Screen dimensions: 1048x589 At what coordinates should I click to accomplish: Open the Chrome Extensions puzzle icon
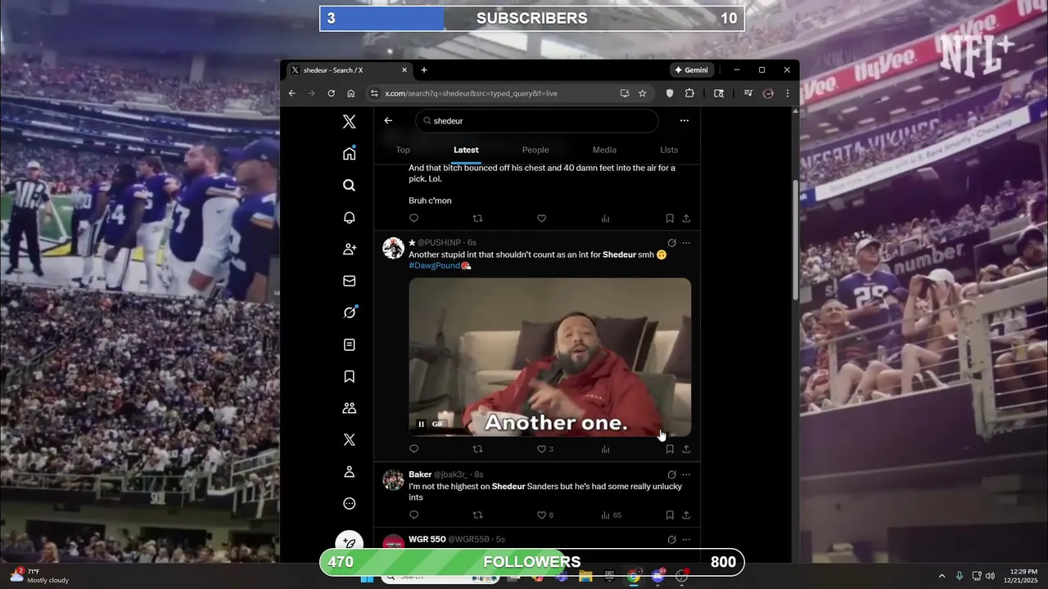click(689, 93)
